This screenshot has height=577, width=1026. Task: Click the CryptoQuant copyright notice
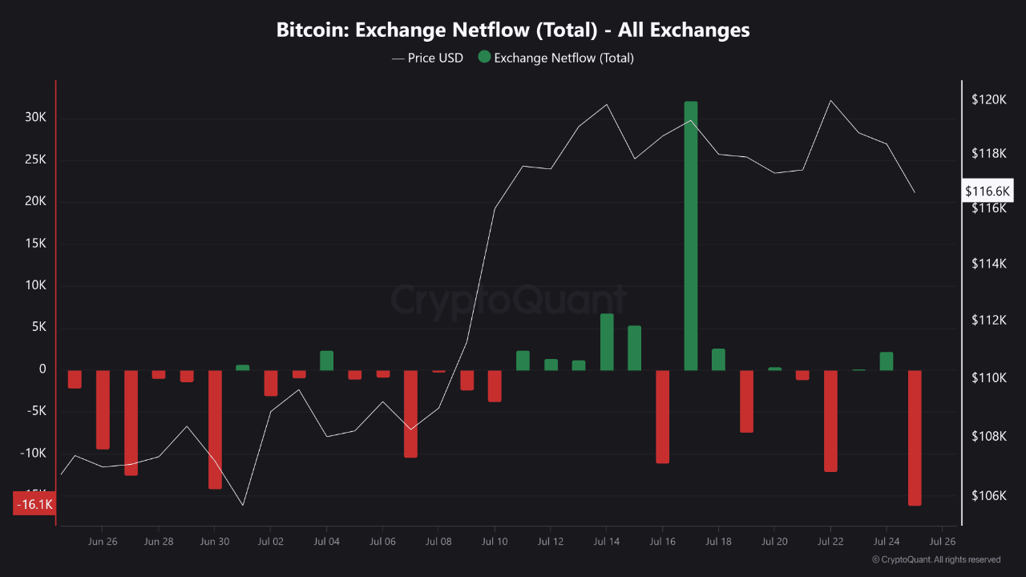(936, 559)
